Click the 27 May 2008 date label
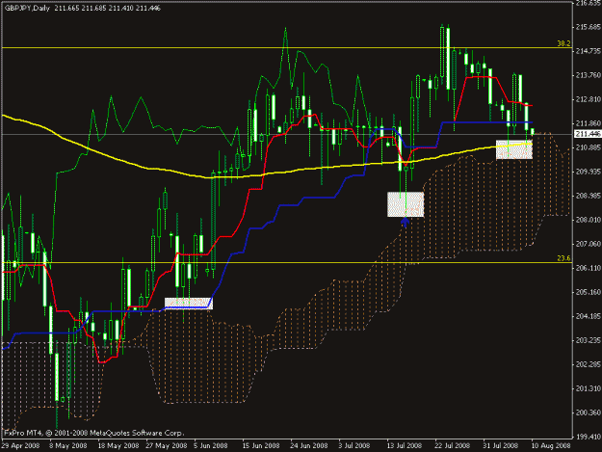This screenshot has width=602, height=452. [167, 446]
